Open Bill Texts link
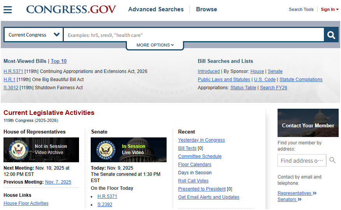Viewport: 341px width, 210px height. click(x=187, y=148)
